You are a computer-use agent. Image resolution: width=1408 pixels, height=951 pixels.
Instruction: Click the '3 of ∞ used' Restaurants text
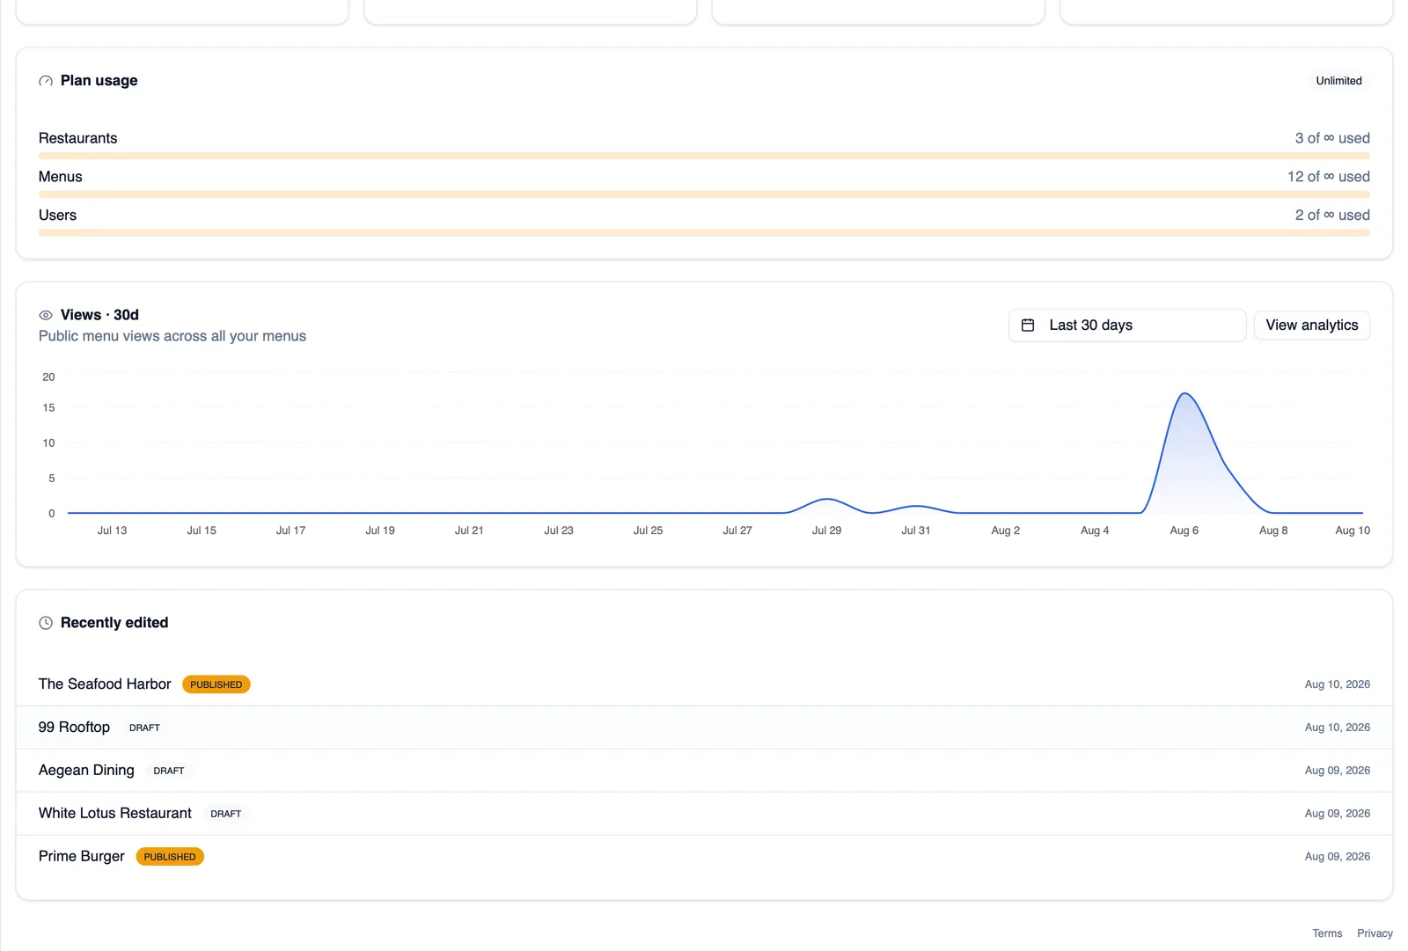click(x=1332, y=138)
